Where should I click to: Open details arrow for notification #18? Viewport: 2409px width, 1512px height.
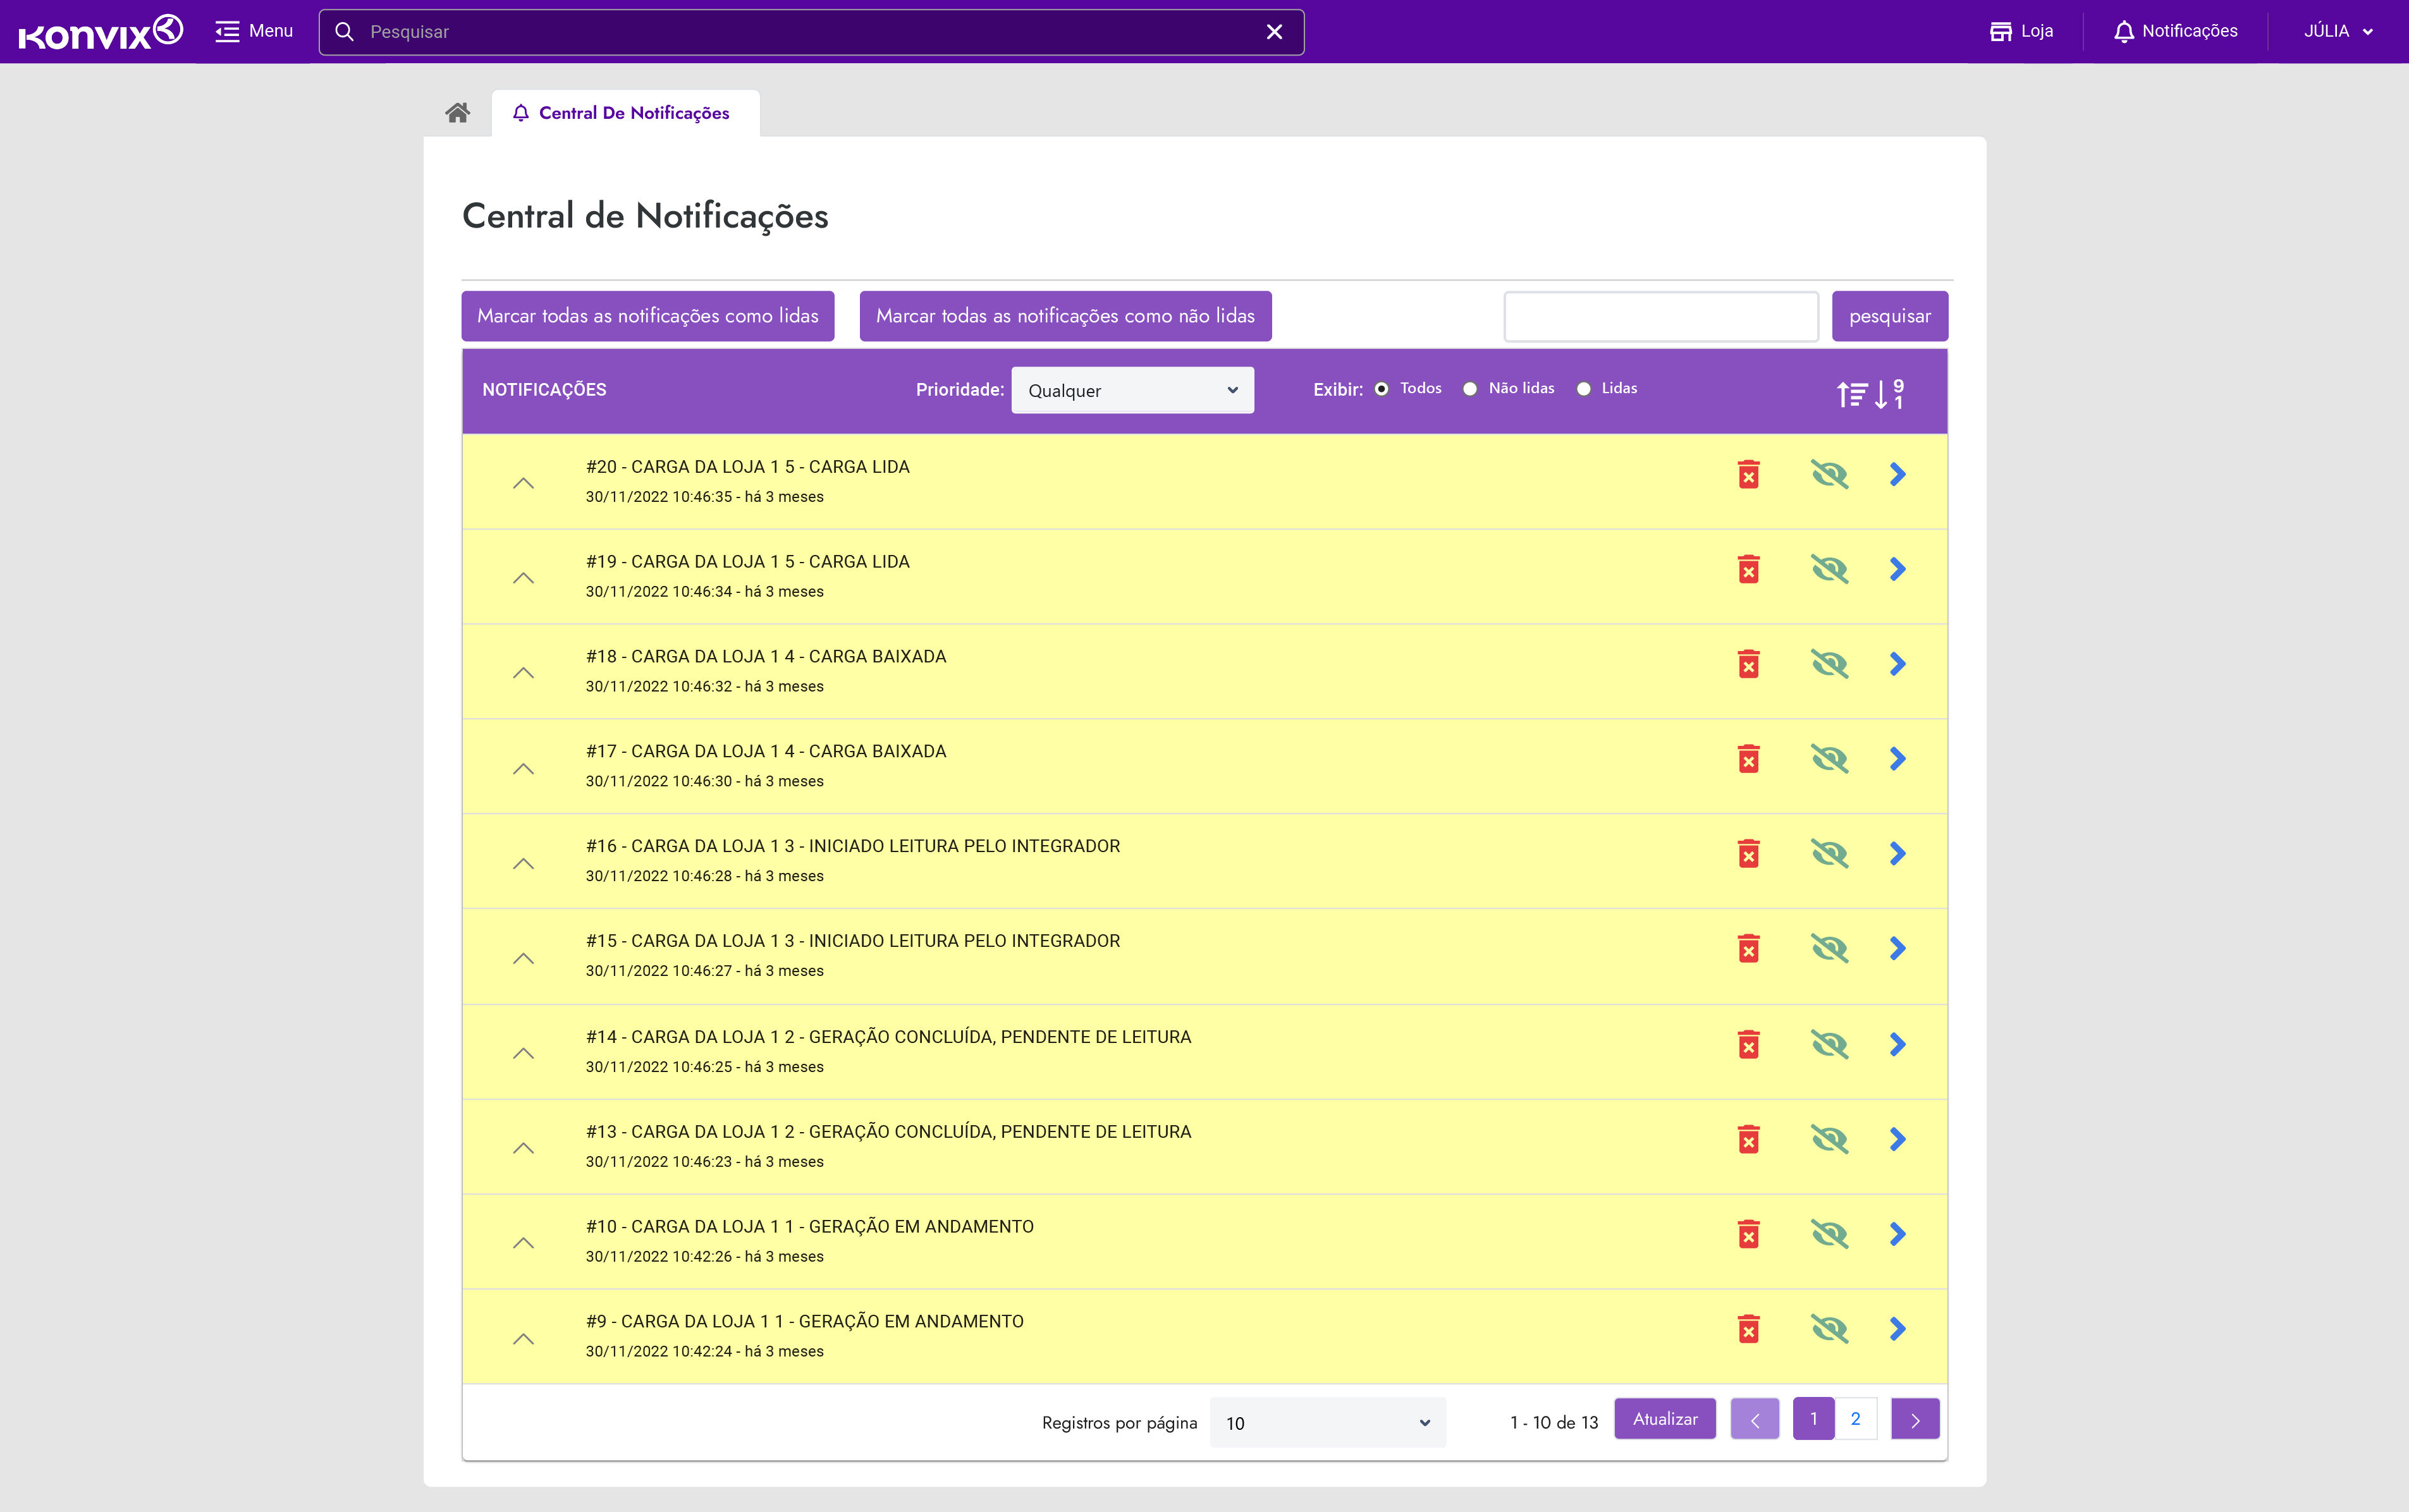tap(1897, 664)
